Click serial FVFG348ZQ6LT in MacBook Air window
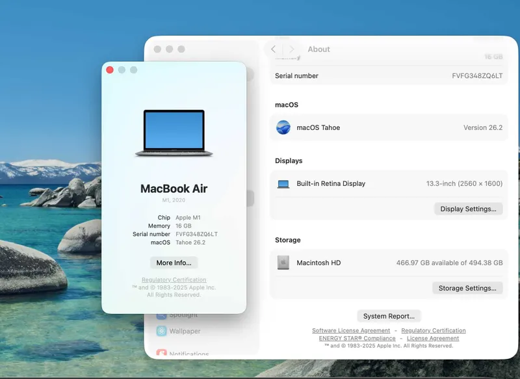Image resolution: width=520 pixels, height=379 pixels. click(196, 234)
